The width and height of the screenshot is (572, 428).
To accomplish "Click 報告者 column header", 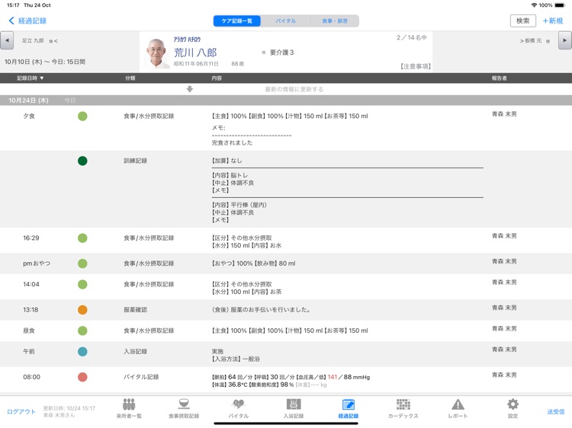I will [x=499, y=78].
